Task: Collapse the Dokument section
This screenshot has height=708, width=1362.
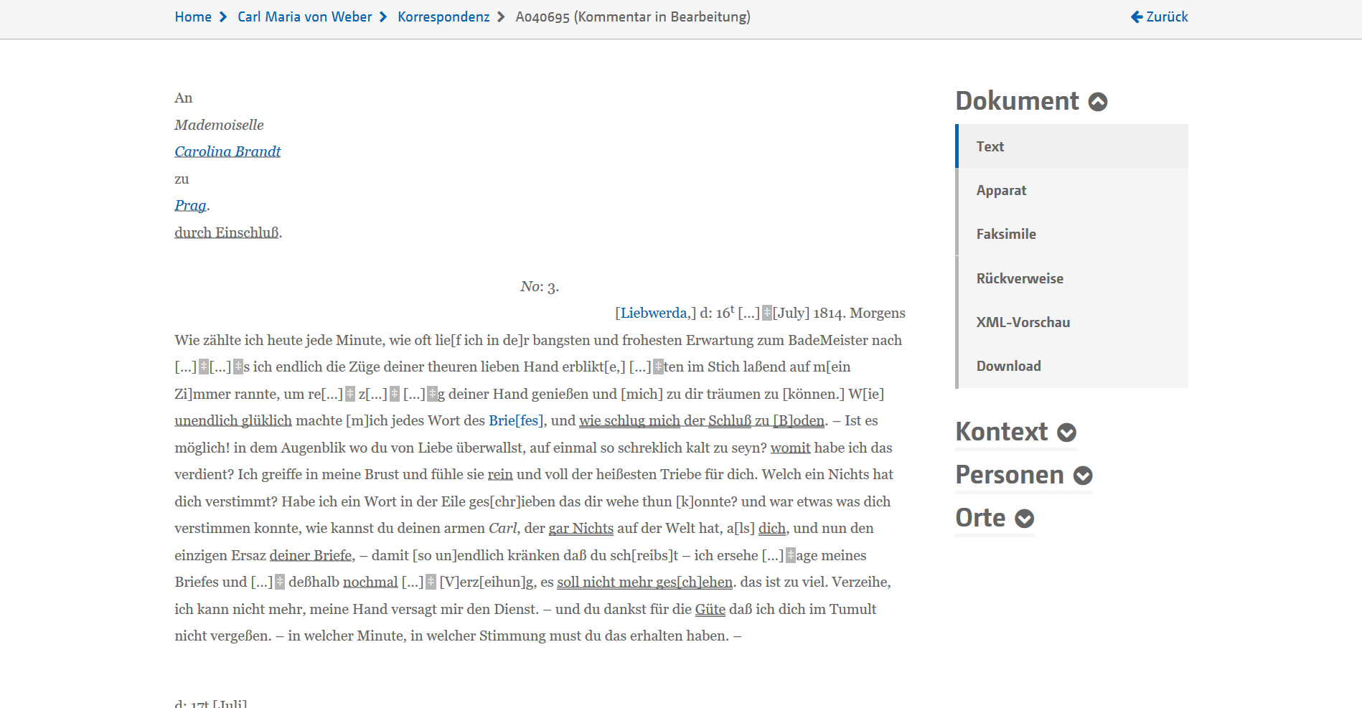Action: click(x=1098, y=102)
